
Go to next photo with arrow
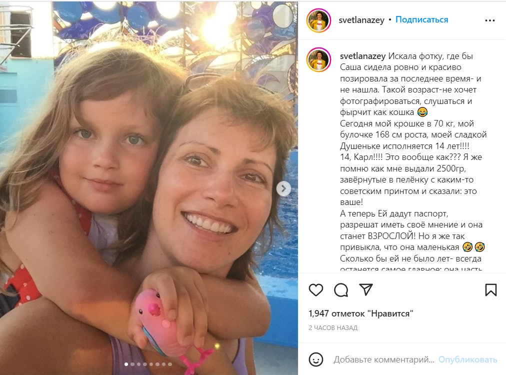(283, 188)
